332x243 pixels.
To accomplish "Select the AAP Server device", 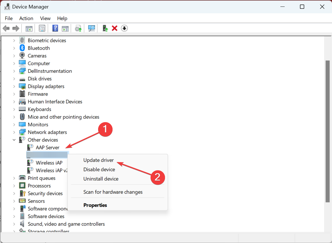I will 47,148.
